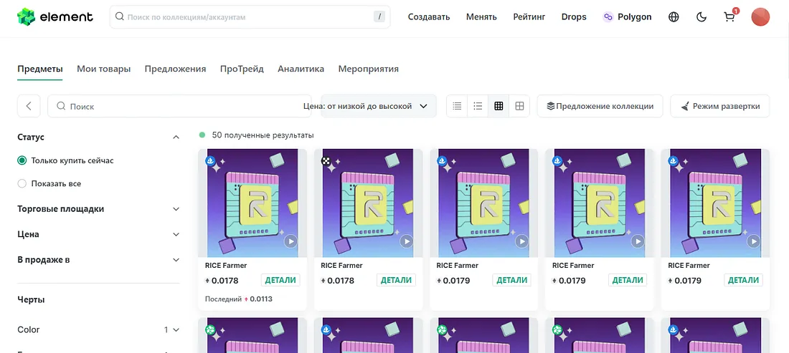Click the 50 полученные результаты text

pyautogui.click(x=263, y=135)
